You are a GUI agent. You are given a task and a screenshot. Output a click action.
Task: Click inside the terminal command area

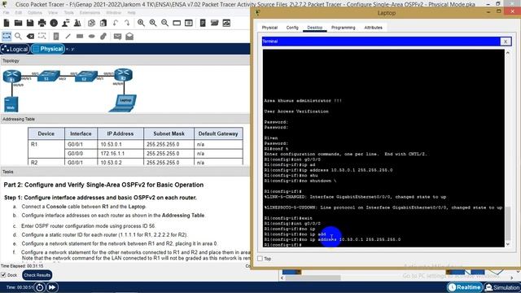coord(383,148)
